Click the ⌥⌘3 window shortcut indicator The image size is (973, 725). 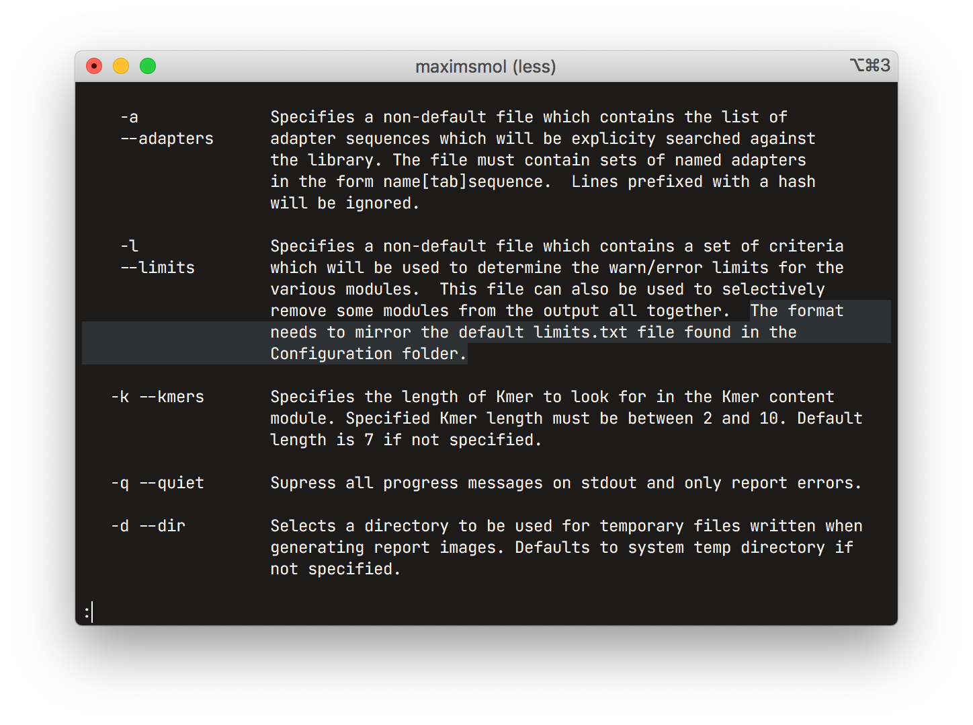[x=872, y=66]
